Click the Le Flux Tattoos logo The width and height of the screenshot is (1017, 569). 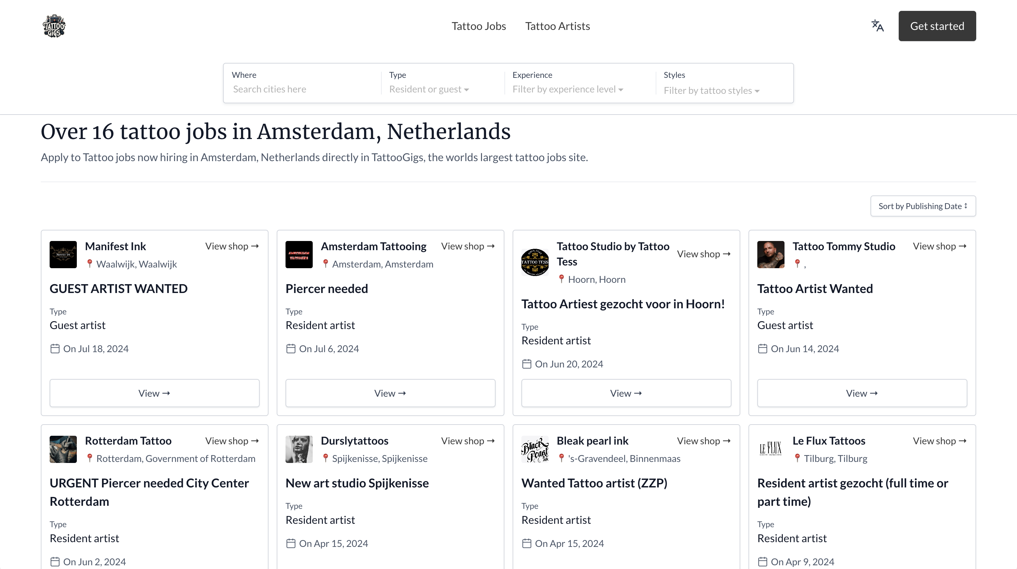tap(771, 449)
